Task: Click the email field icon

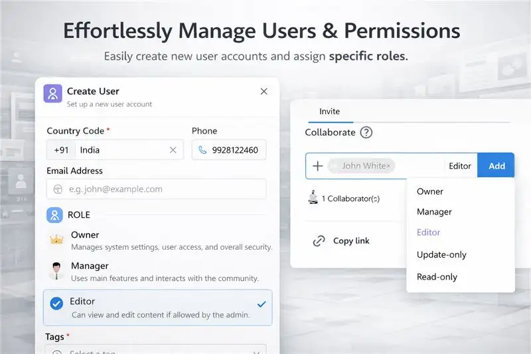Action: pyautogui.click(x=58, y=189)
